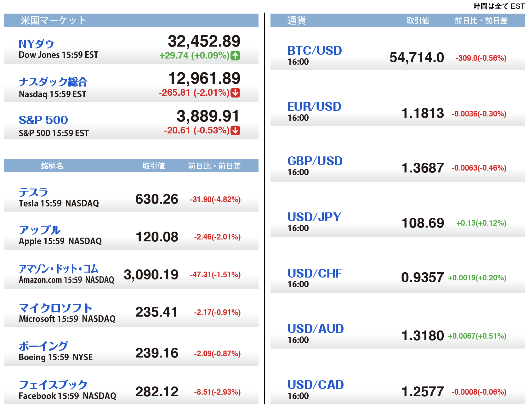
Task: Select the USD/JPY currency pair
Action: click(x=314, y=217)
